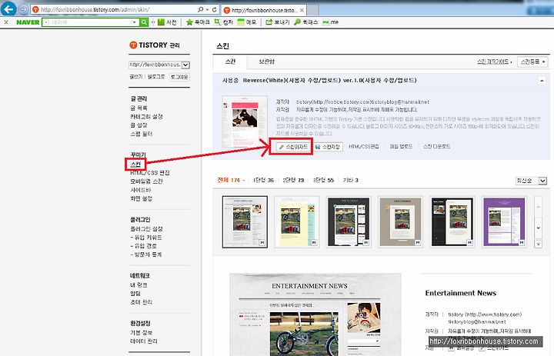554x356 pixels.
Task: Click the HTML/CSS편집 link in skin panel
Action: tap(363, 147)
